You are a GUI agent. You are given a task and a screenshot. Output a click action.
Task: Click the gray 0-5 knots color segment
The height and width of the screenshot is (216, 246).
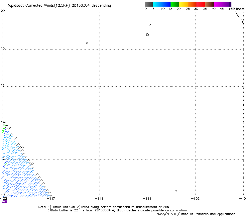pos(149,4)
